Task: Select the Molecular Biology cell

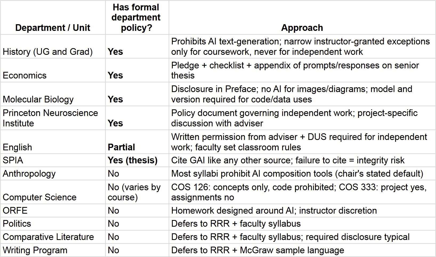Action: (x=53, y=94)
